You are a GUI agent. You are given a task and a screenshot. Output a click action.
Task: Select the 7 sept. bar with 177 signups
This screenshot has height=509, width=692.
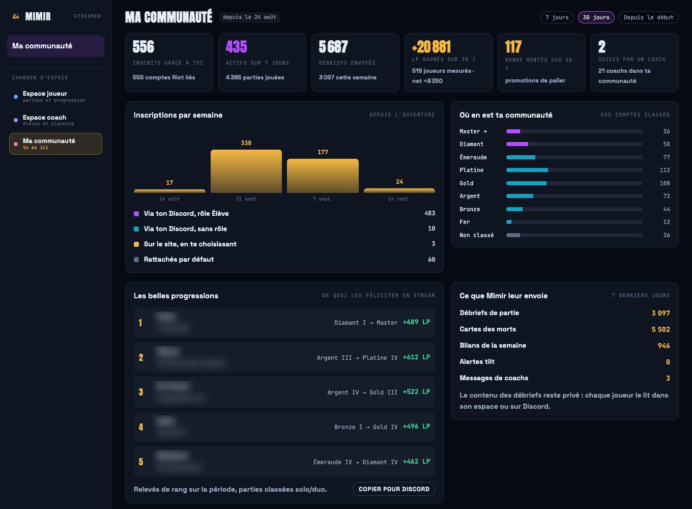tap(323, 176)
